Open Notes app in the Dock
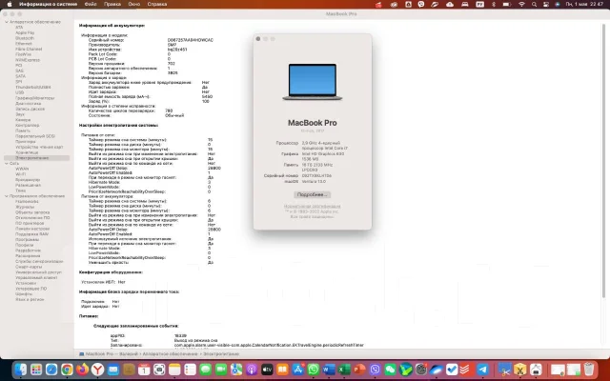Viewport: 610px width, 381px height. point(174,369)
